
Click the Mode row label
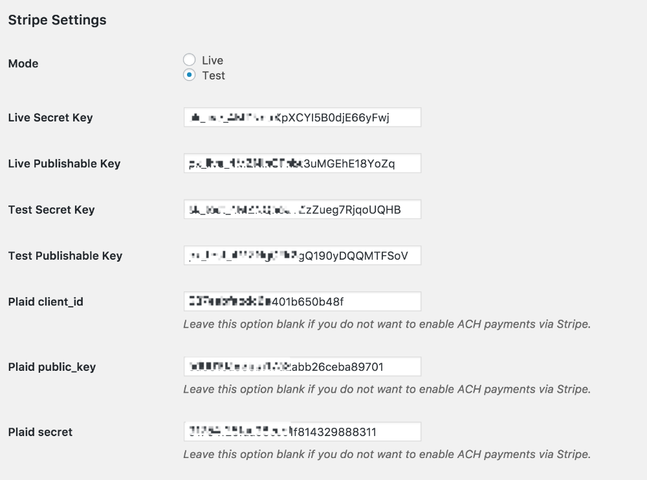coord(23,63)
